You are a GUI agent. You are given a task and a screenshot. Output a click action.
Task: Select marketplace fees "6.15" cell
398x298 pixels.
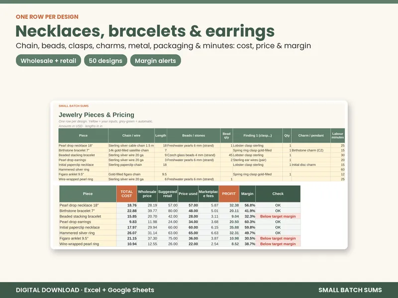[208, 227]
